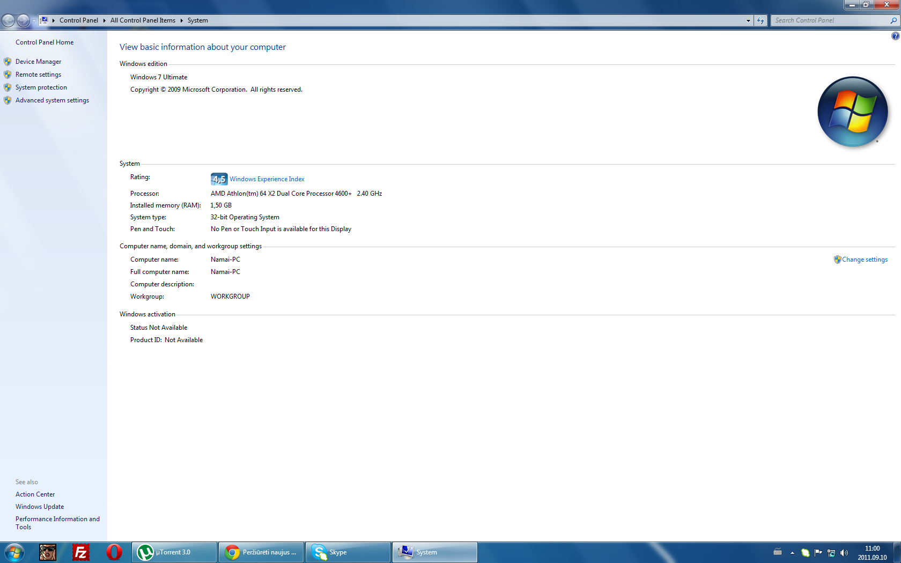Click the Back navigation arrow button
Image resolution: width=901 pixels, height=563 pixels.
click(8, 20)
